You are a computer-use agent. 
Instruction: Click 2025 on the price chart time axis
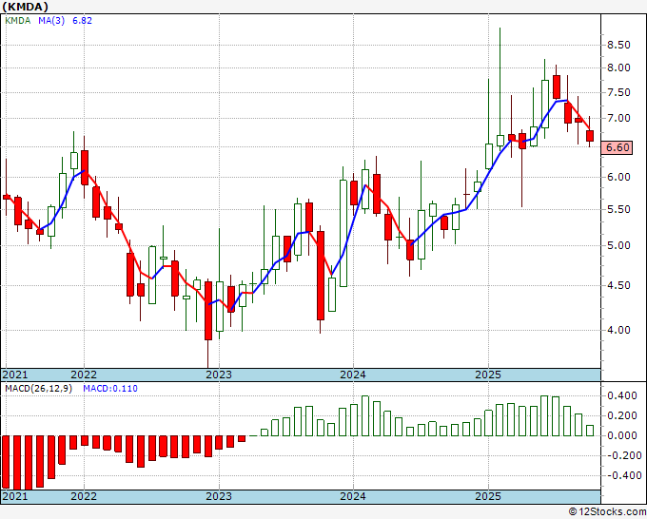pos(488,375)
